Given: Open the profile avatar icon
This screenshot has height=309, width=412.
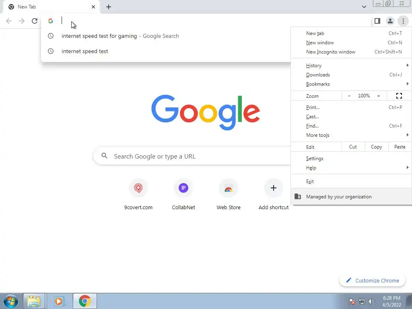Looking at the screenshot, I should pyautogui.click(x=390, y=21).
